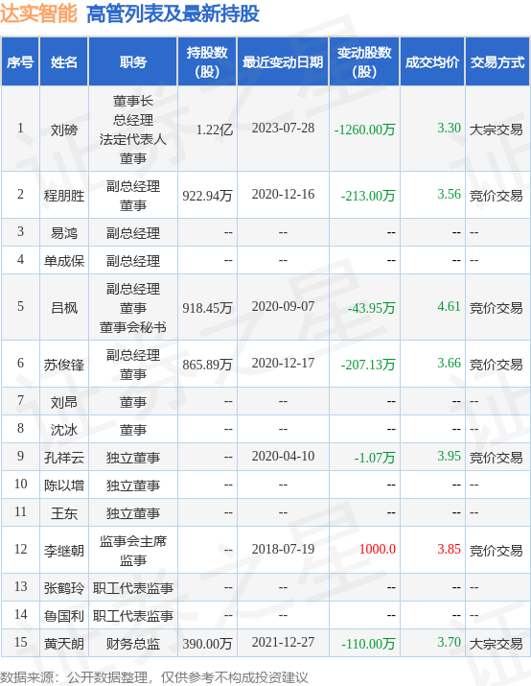Click the name 刘昂
Screen dimensions: 531x686
pyautogui.click(x=64, y=402)
